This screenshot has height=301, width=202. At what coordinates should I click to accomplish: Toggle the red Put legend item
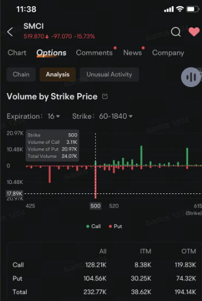[x=115, y=226]
